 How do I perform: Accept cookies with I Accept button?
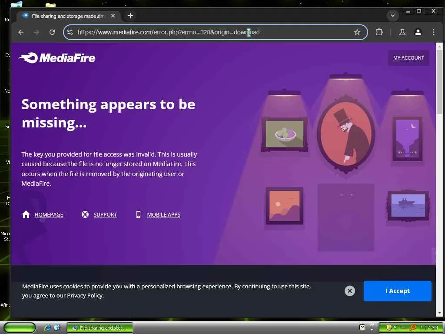click(397, 291)
